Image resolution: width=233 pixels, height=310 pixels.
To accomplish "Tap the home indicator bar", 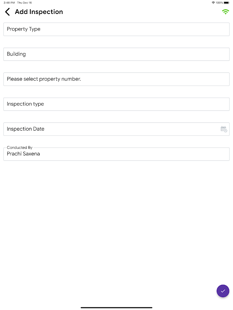I will [116, 307].
